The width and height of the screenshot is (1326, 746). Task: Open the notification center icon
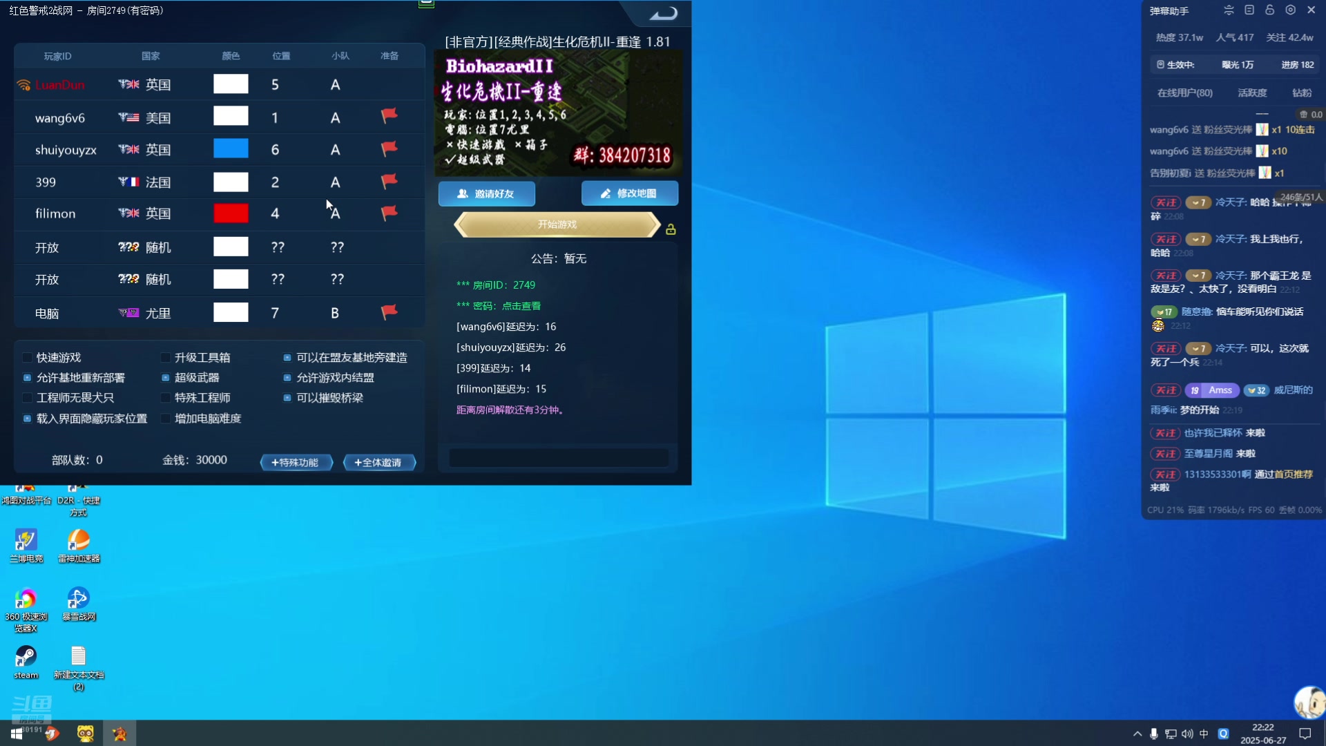(1305, 734)
